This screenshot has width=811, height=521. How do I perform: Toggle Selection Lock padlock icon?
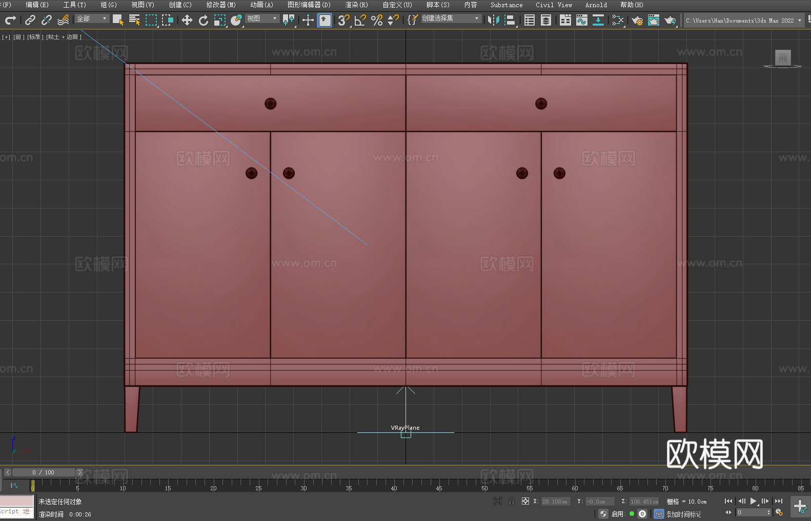[512, 501]
